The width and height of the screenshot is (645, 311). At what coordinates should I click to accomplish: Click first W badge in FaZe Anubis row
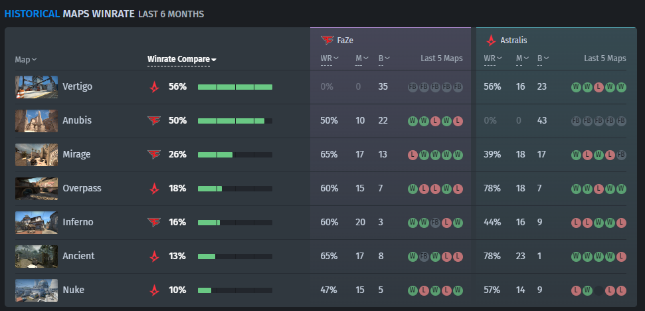413,121
